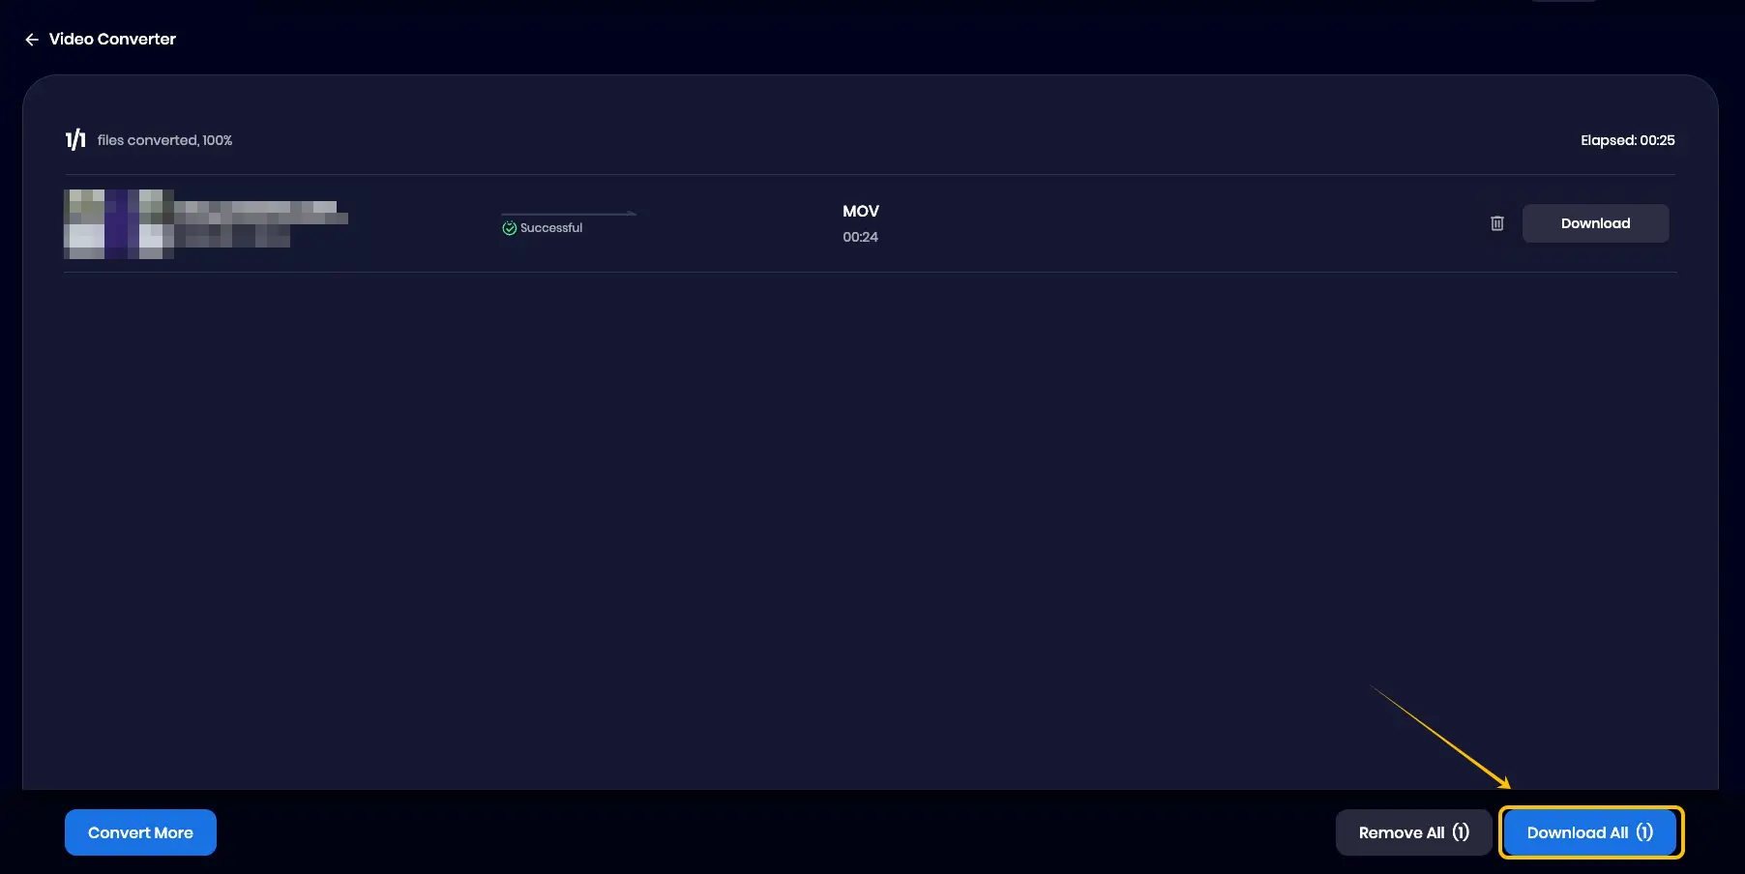Click the back navigation arrow in the header

click(32, 39)
